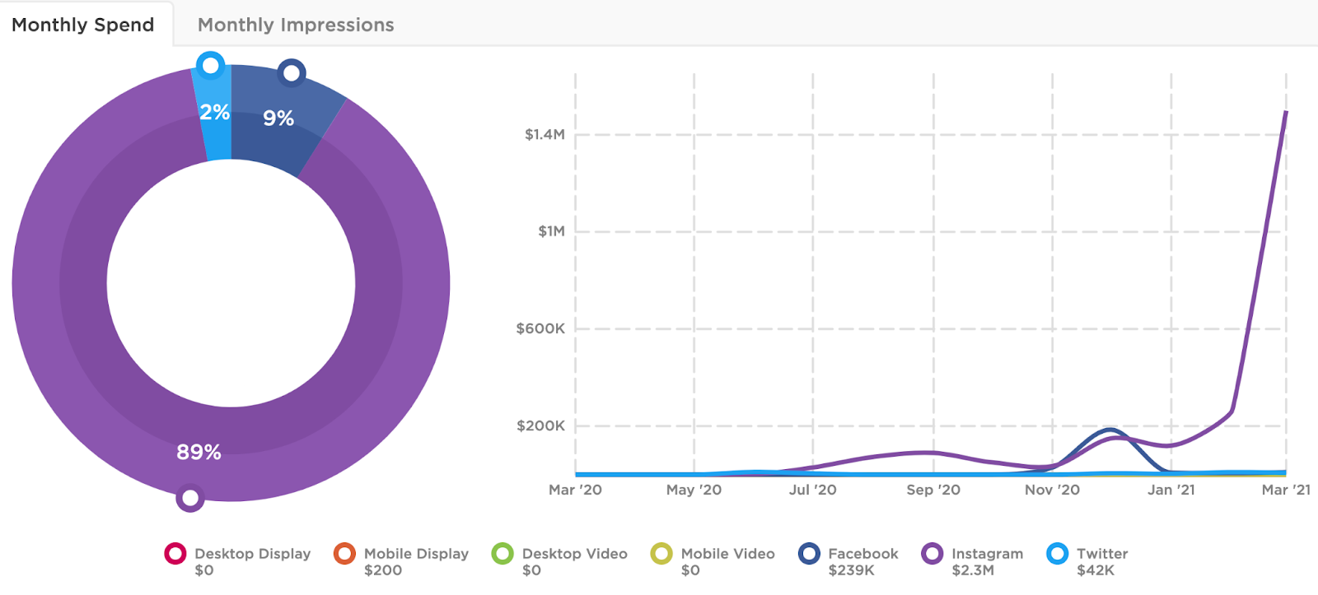
Task: Toggle the Mobile Display legend circle
Action: click(344, 554)
